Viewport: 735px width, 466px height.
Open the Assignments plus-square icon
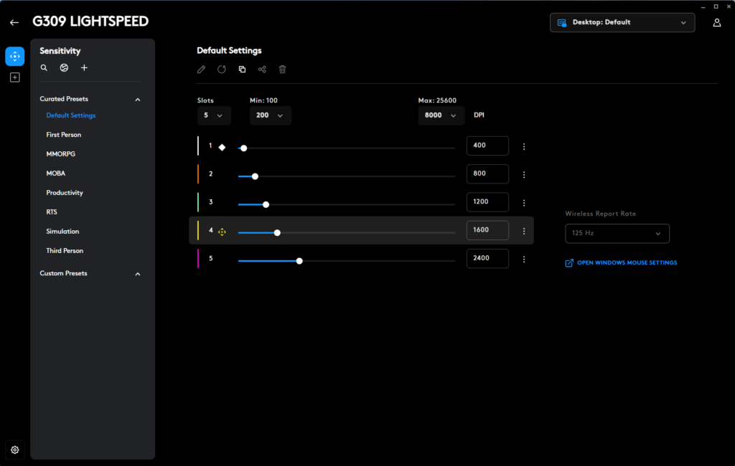[x=15, y=77]
